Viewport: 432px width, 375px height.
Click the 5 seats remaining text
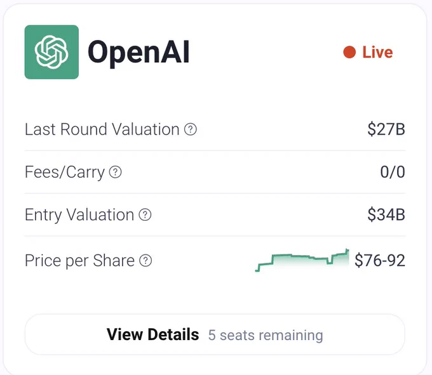pos(266,335)
